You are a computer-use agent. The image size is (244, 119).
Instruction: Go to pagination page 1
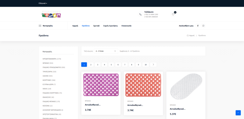point(84,65)
